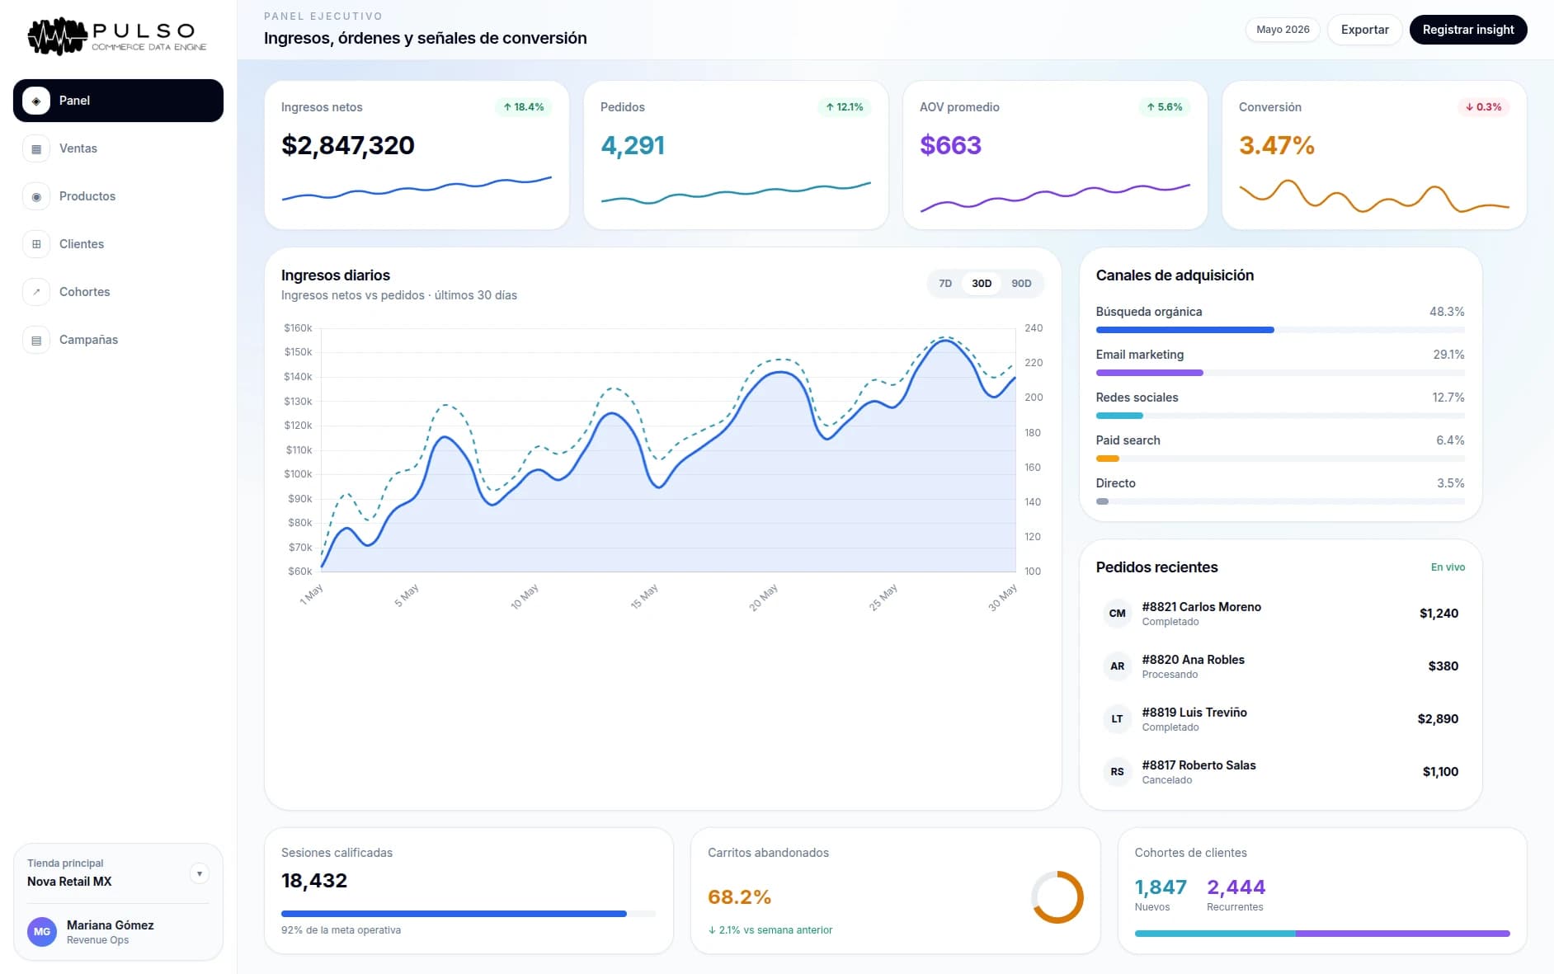Click the 12.1% Pedidos badge
Viewport: 1554px width, 974px height.
click(845, 107)
